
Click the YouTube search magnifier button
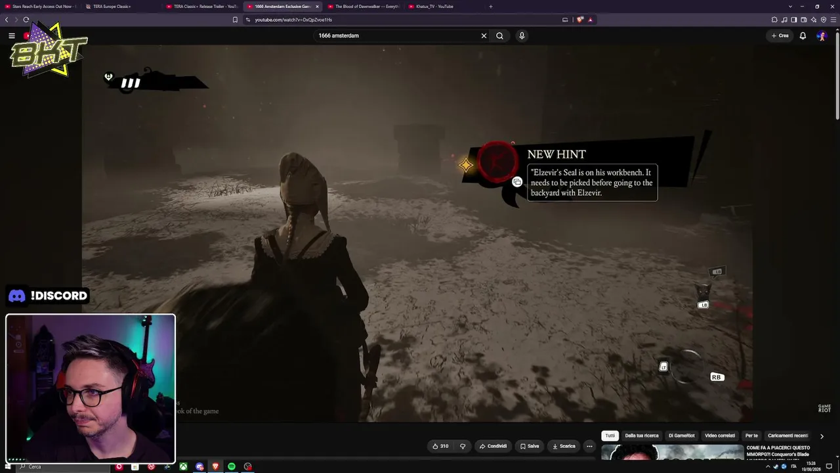[499, 35]
